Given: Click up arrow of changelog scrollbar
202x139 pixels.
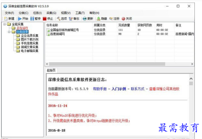Looking at the screenshot, I should (191, 79).
